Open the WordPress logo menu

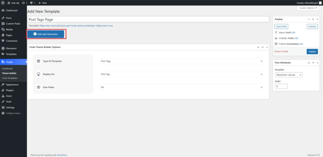[3, 3]
